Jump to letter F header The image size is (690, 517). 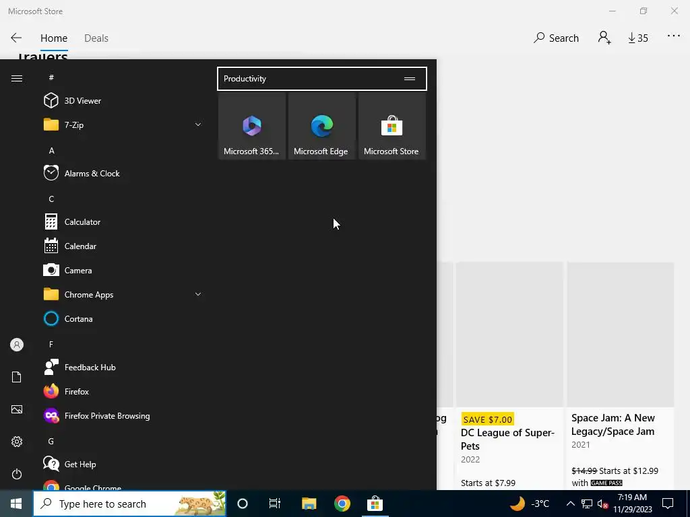click(51, 344)
